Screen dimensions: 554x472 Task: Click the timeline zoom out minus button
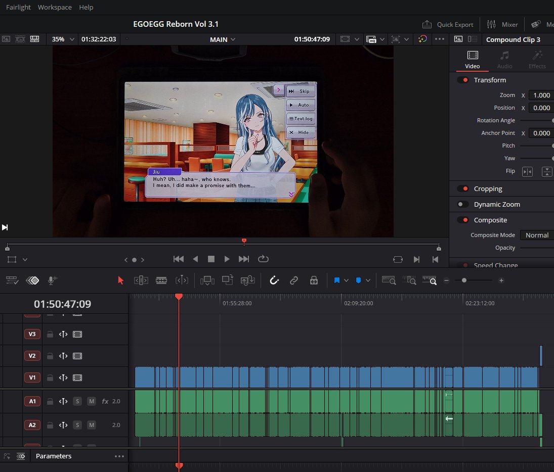[x=446, y=280]
